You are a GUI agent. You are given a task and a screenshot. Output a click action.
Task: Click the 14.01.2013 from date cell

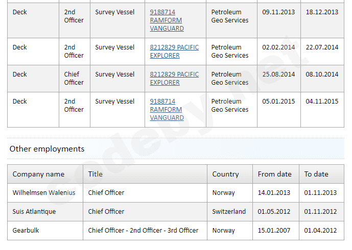tap(274, 193)
